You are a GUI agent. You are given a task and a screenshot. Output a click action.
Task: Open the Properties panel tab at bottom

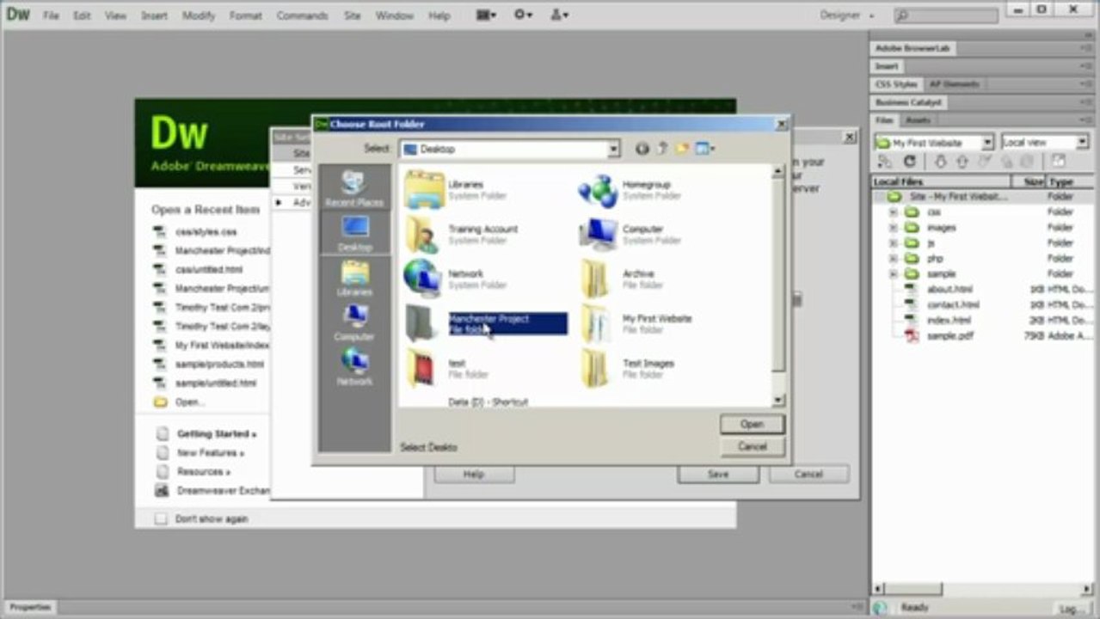pos(29,607)
